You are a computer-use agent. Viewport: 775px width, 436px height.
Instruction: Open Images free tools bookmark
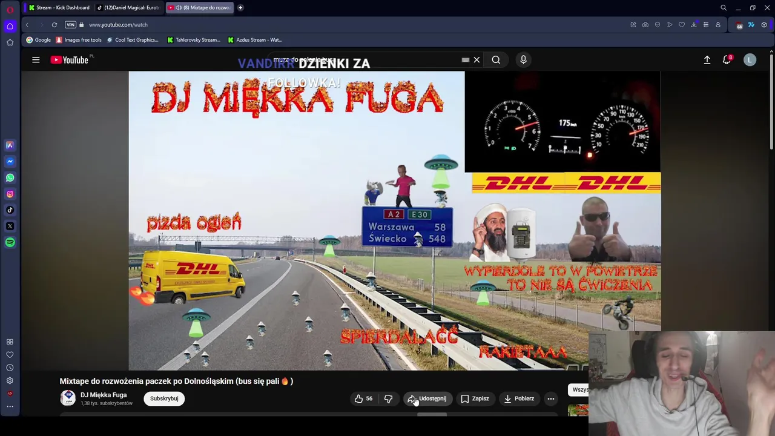coord(79,40)
